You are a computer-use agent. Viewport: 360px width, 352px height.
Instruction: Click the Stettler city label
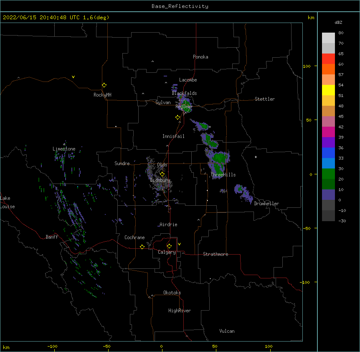[x=265, y=99]
